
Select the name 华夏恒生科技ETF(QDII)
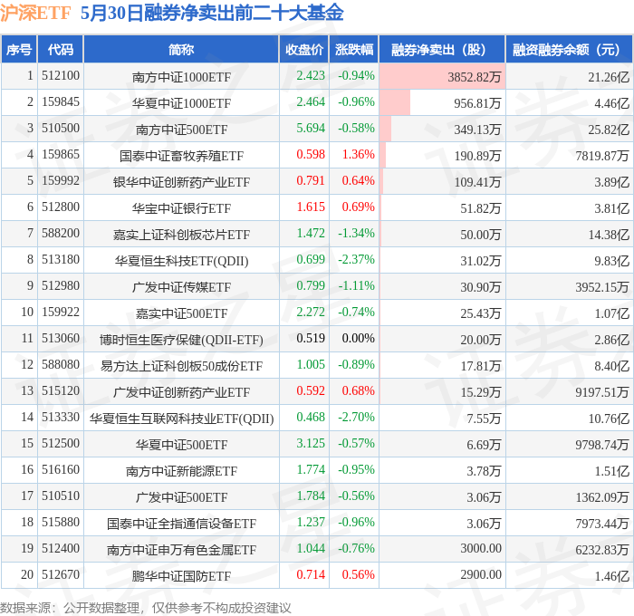[181, 261]
